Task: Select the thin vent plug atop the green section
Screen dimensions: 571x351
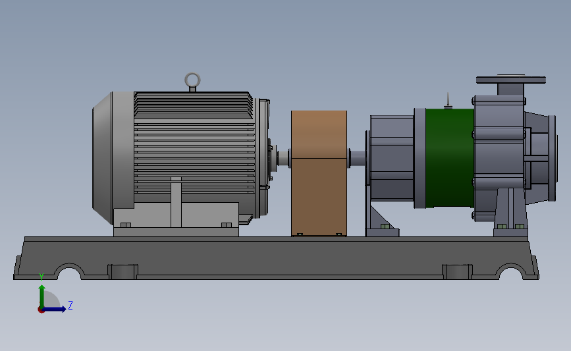Action: (449, 101)
